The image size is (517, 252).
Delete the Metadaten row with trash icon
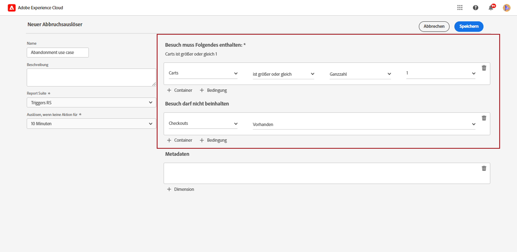(x=484, y=168)
